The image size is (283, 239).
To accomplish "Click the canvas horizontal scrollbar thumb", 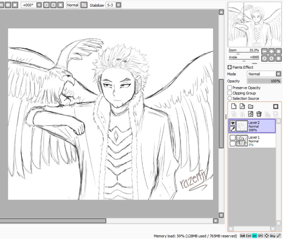I will tap(53, 221).
